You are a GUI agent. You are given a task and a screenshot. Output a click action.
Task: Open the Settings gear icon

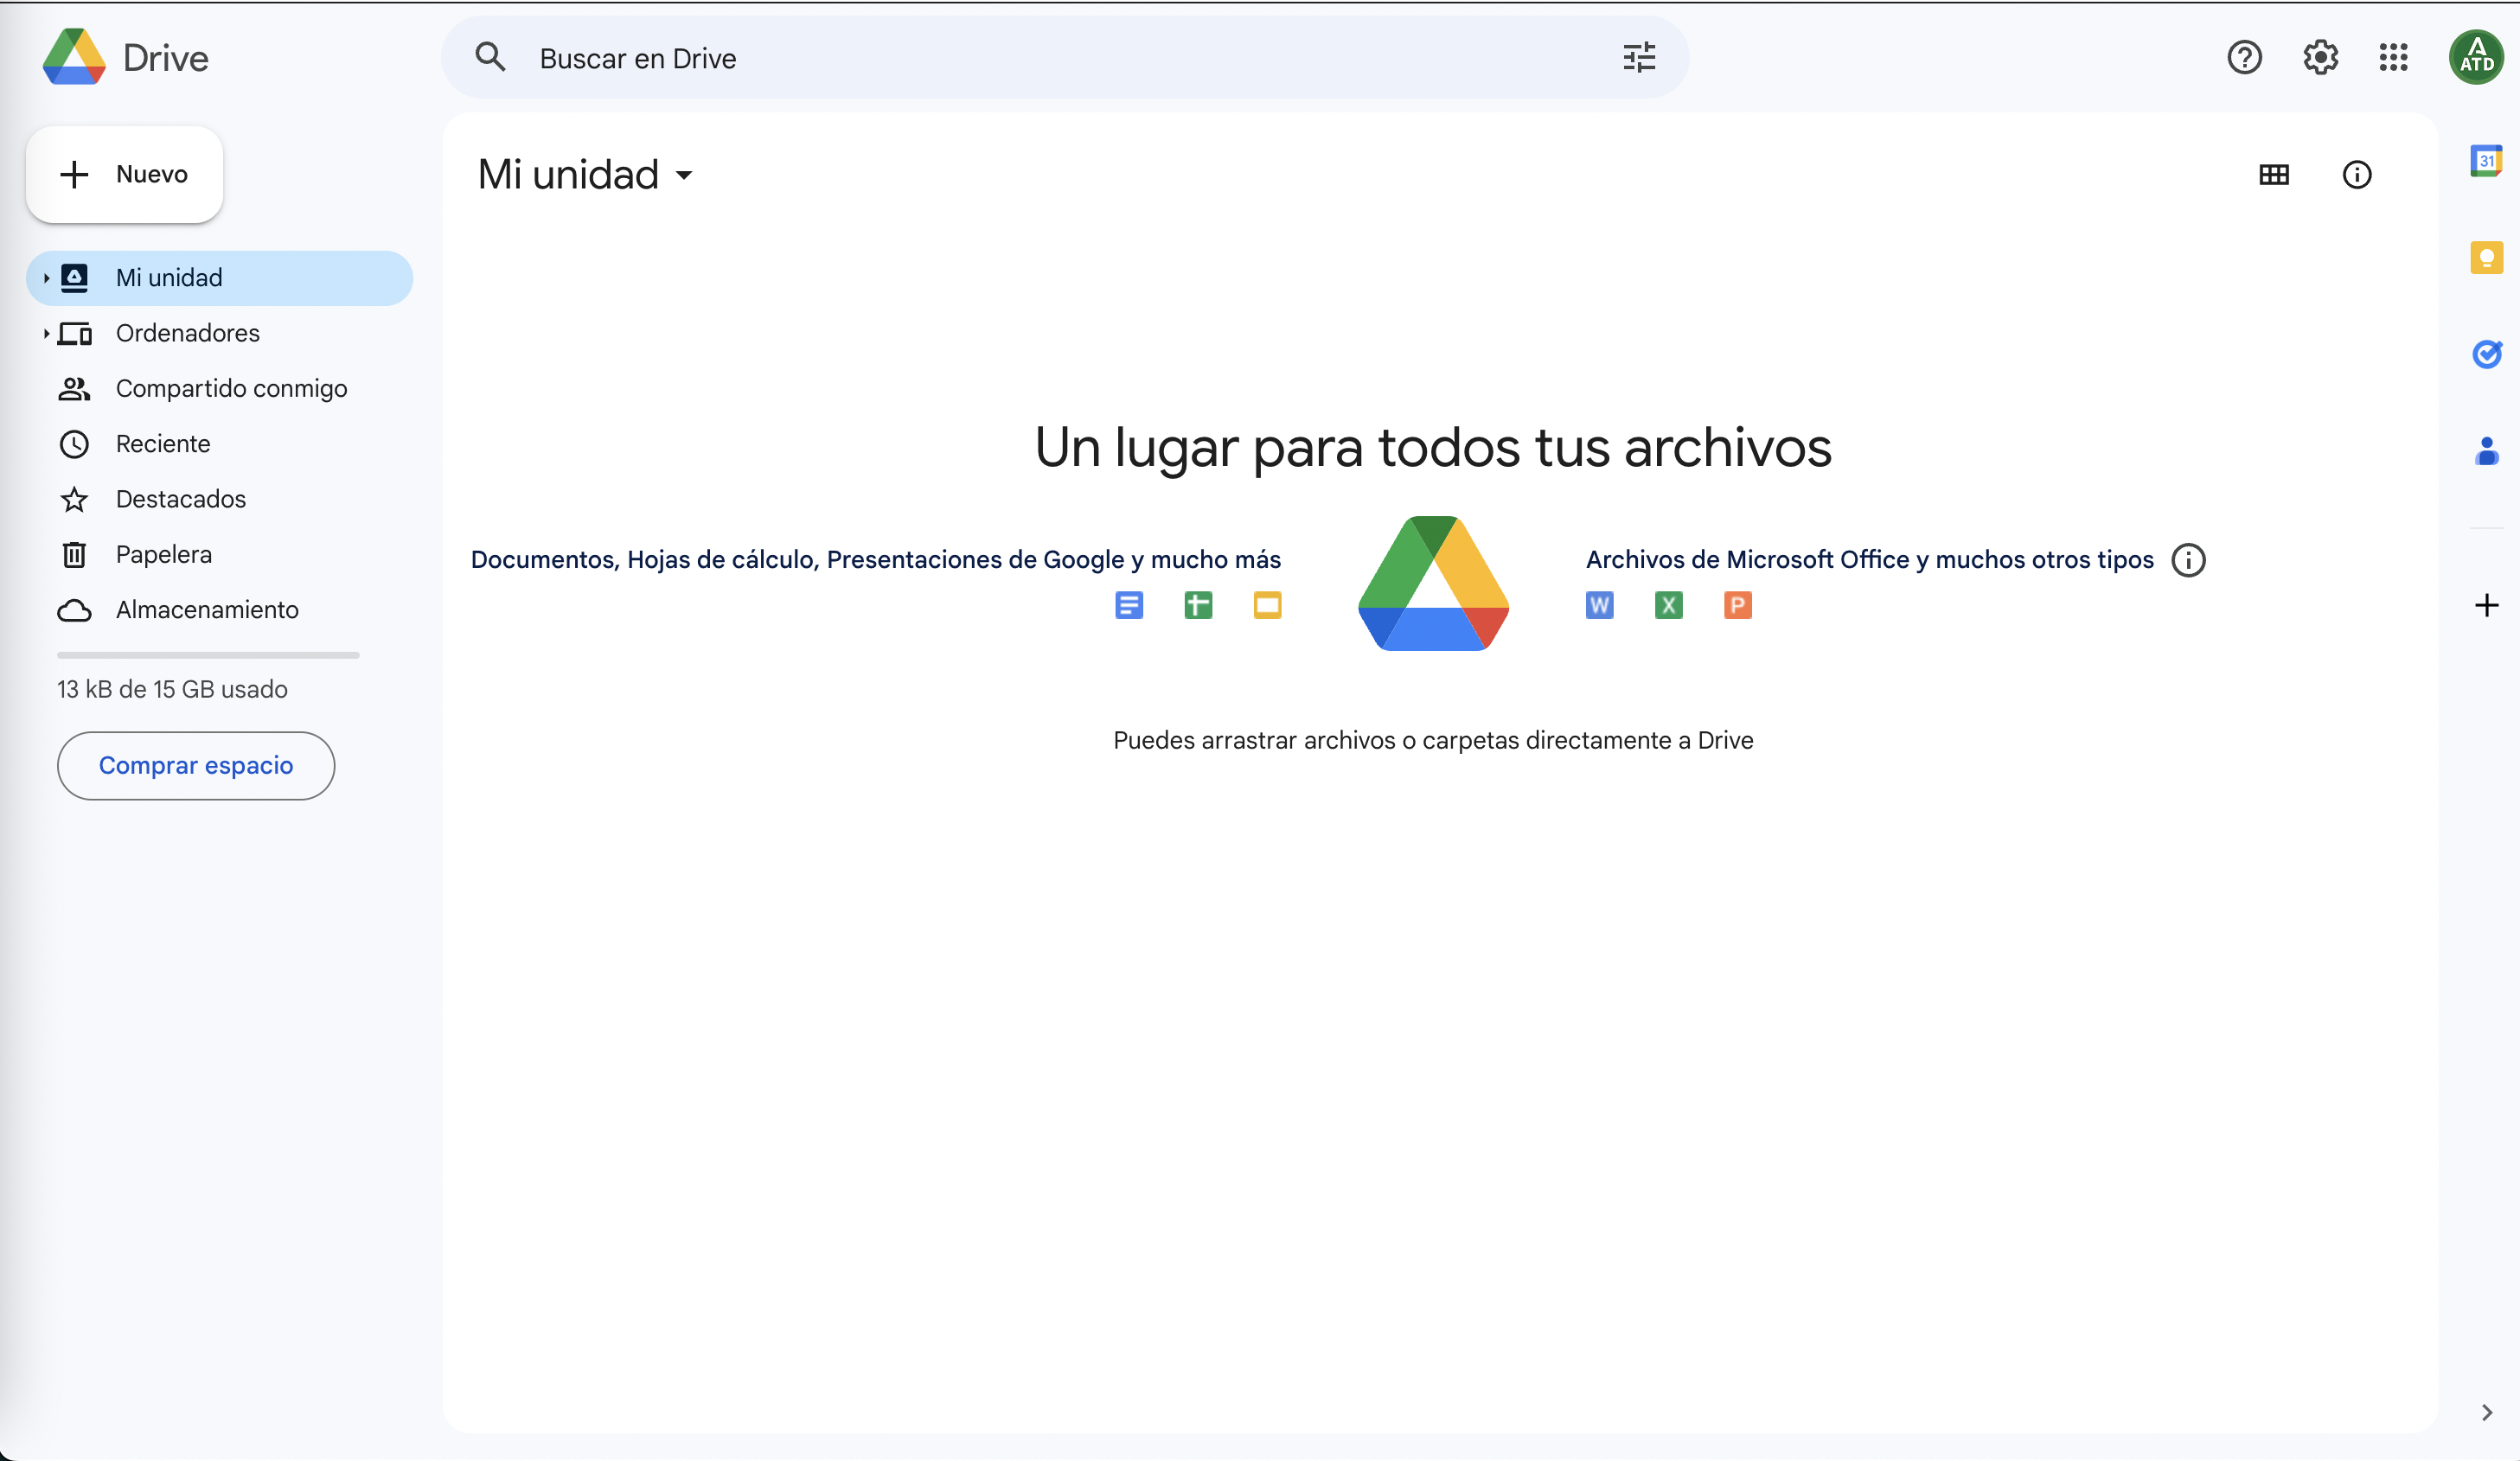pos(2320,57)
